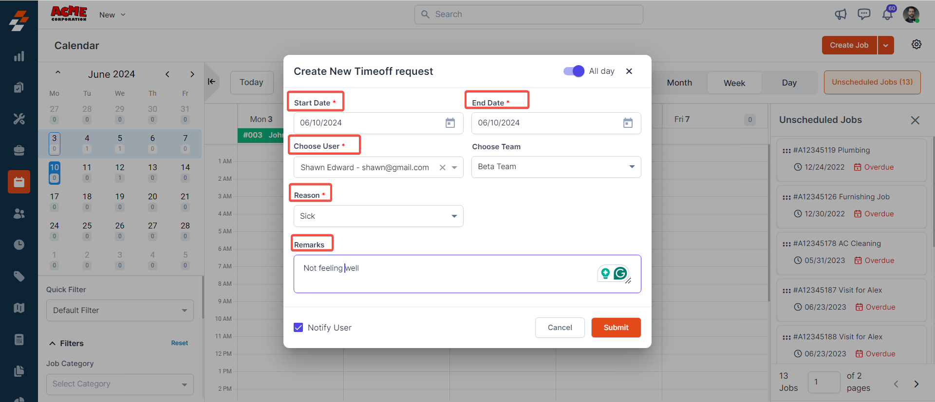The height and width of the screenshot is (402, 935).
Task: Open the chat messages icon
Action: 864,15
